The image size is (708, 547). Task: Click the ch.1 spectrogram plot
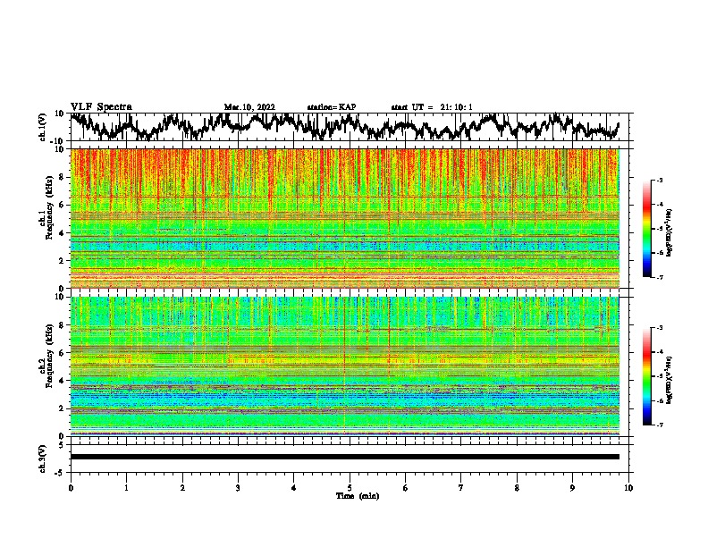coord(345,218)
